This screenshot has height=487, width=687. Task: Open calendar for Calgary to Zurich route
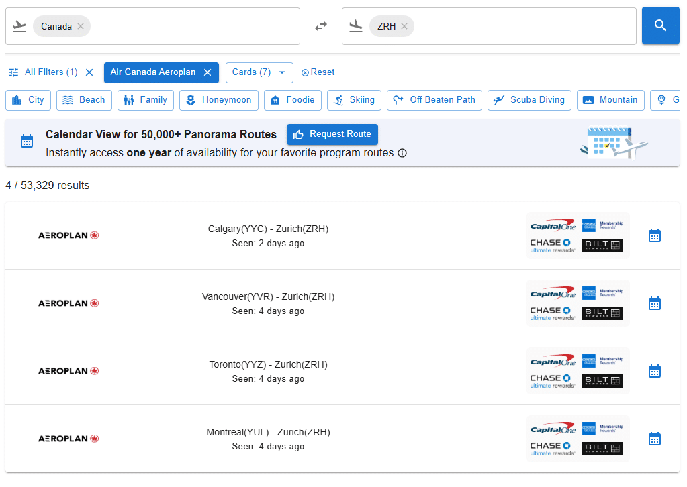[655, 235]
